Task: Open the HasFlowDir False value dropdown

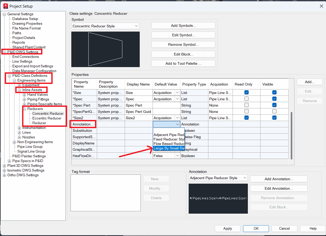Action: [167, 156]
